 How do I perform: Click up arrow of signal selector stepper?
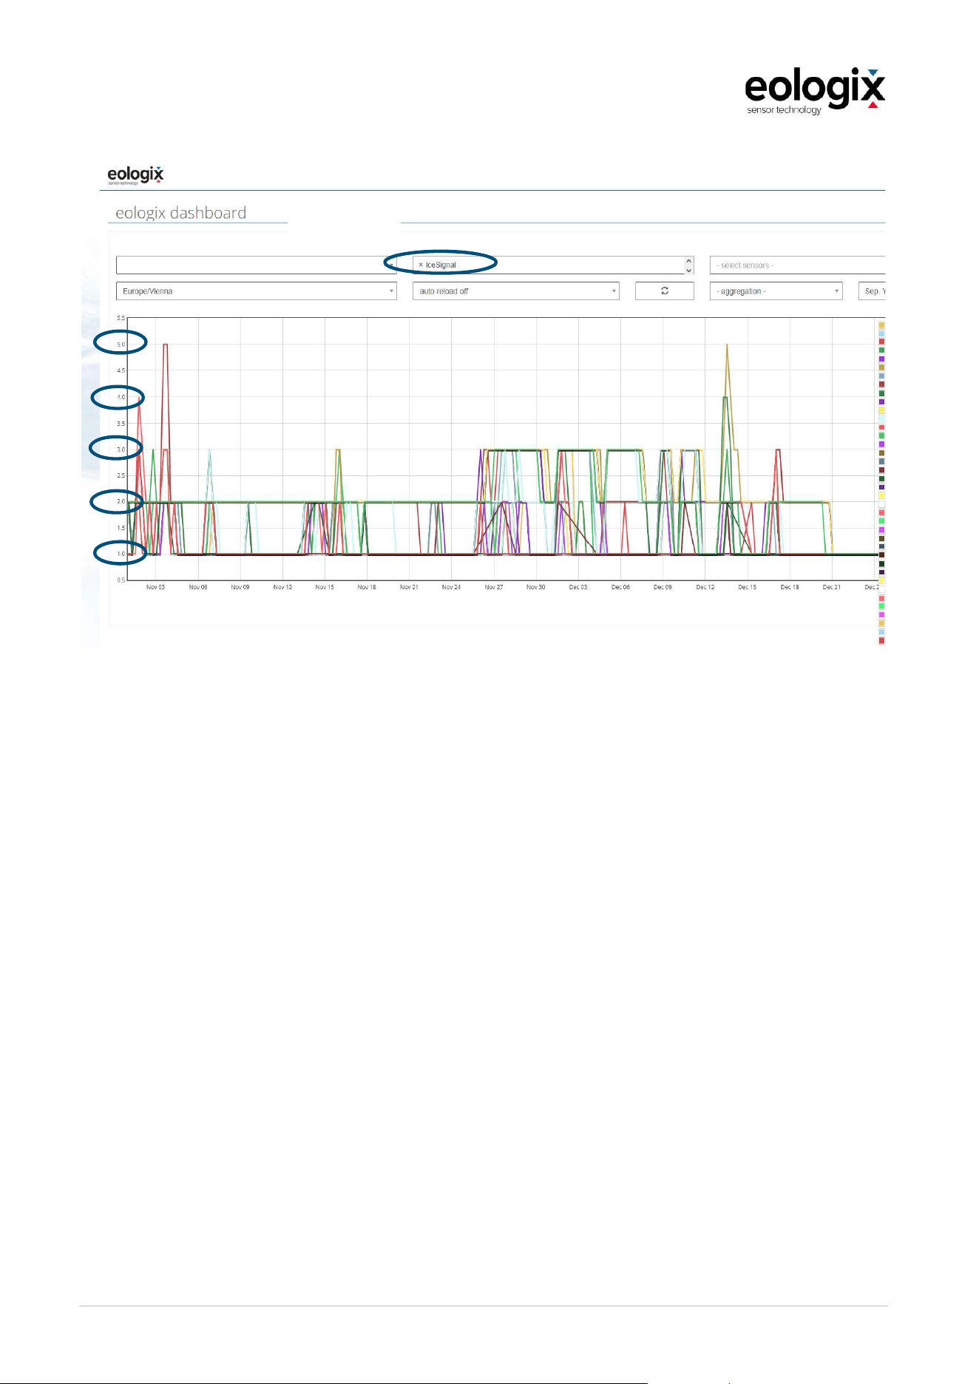tap(688, 260)
